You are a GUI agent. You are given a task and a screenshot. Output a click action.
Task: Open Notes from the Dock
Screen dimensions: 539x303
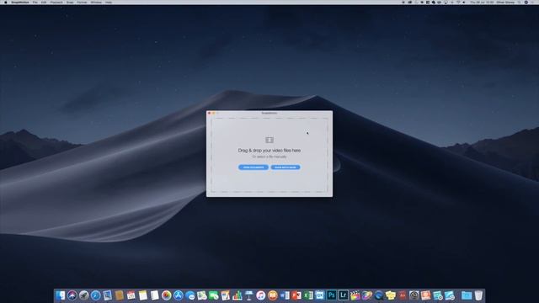pyautogui.click(x=142, y=295)
